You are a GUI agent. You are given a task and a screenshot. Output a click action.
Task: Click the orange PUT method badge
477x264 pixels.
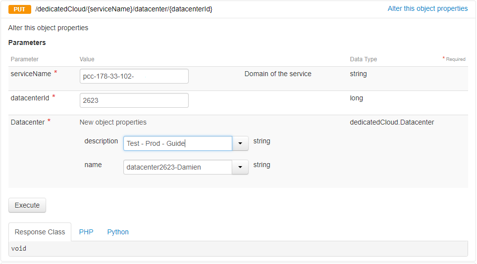20,9
